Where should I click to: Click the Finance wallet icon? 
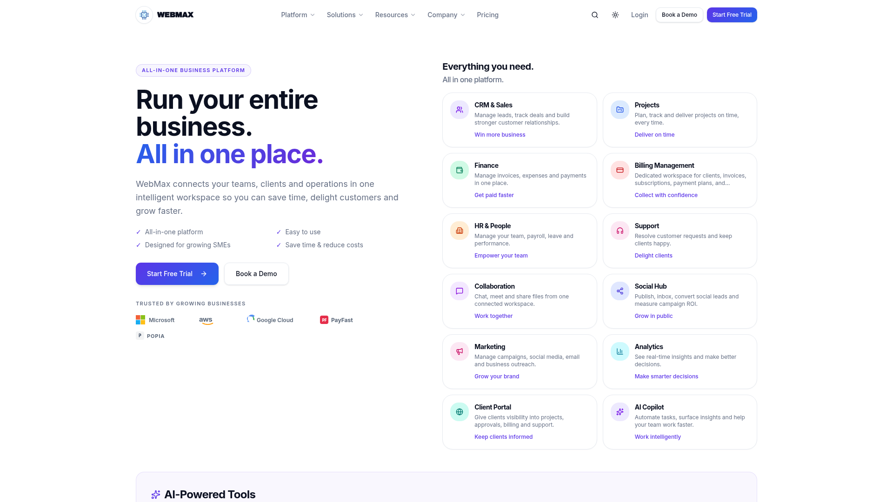pos(460,170)
